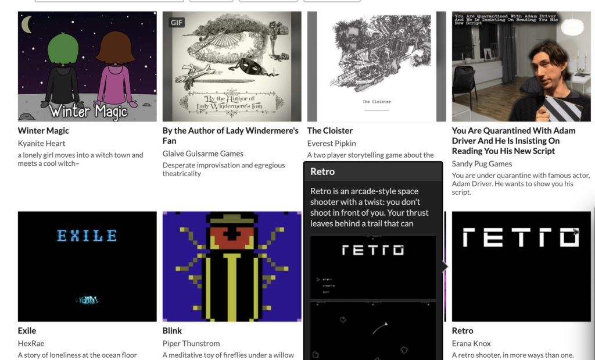This screenshot has height=360, width=595.
Task: Open the Blink beetle pixel art thumbnail
Action: click(x=232, y=266)
